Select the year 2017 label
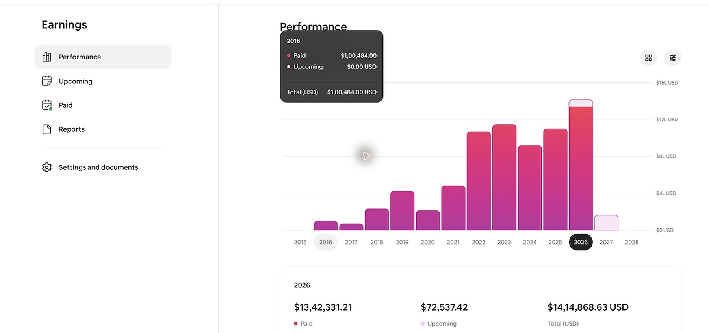709x333 pixels. point(351,242)
